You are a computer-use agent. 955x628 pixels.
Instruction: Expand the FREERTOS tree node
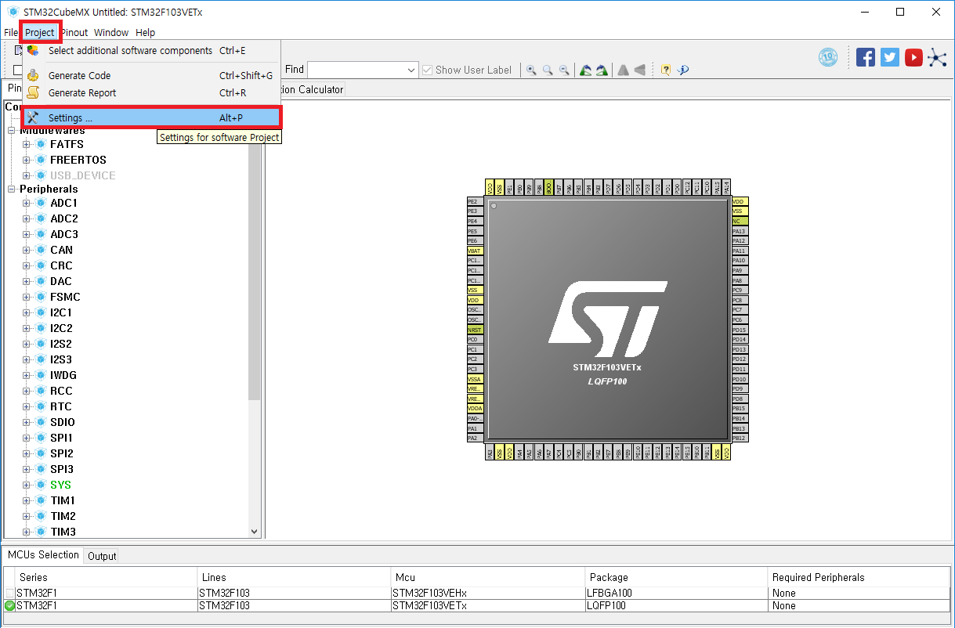point(27,160)
